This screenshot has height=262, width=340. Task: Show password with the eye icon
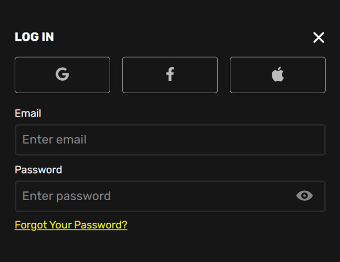pyautogui.click(x=304, y=196)
